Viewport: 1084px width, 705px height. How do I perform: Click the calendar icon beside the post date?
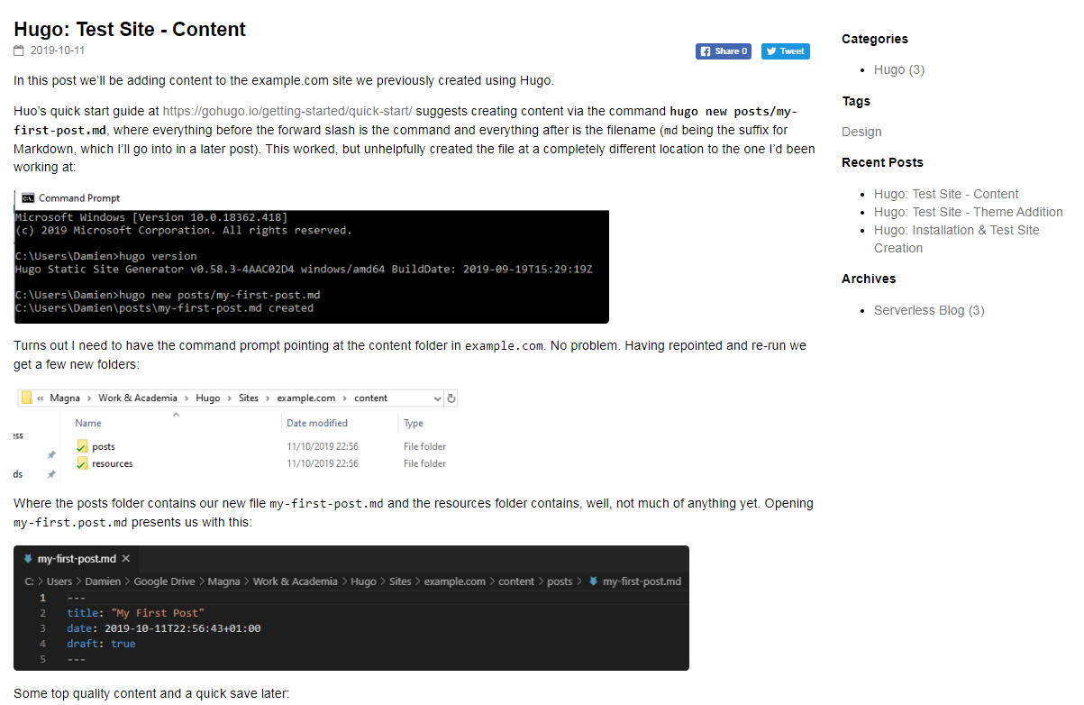(x=19, y=51)
